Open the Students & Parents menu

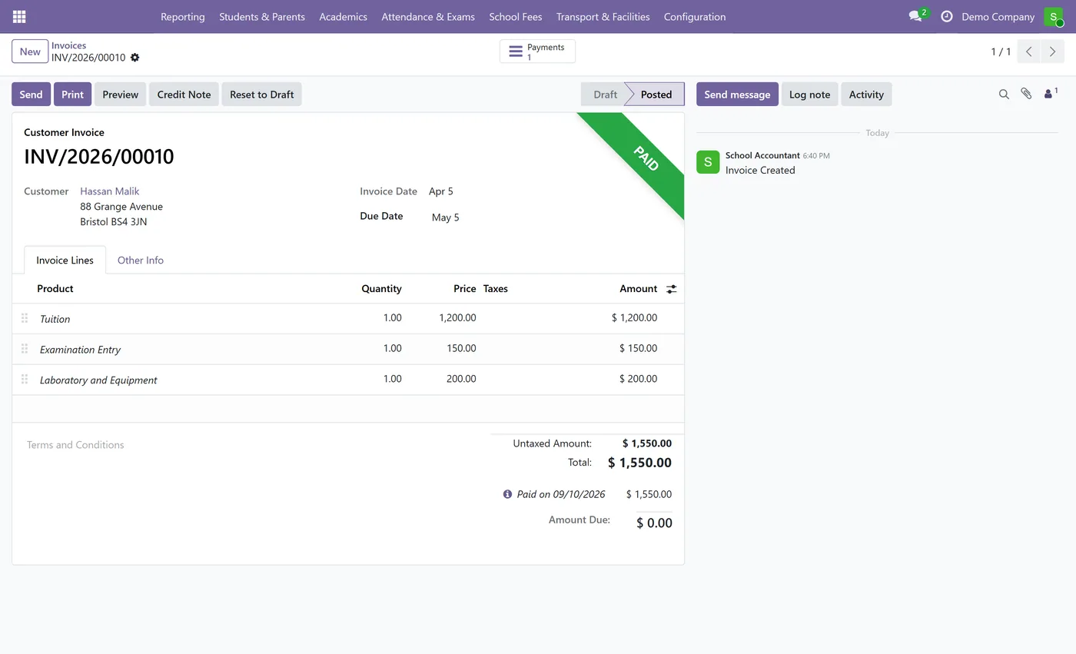tap(262, 16)
